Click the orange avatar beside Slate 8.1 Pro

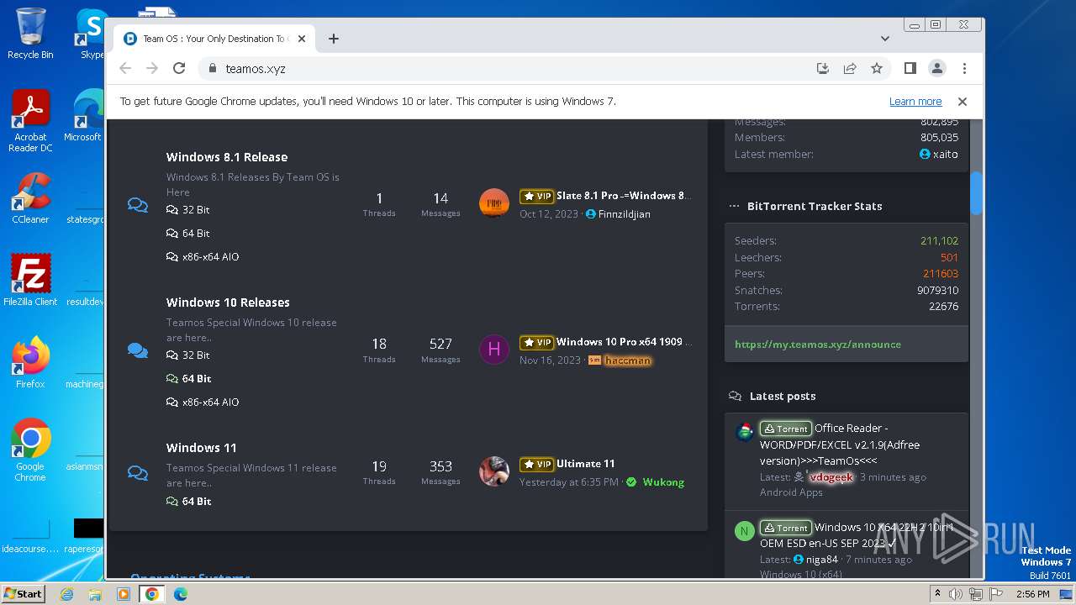coord(494,203)
